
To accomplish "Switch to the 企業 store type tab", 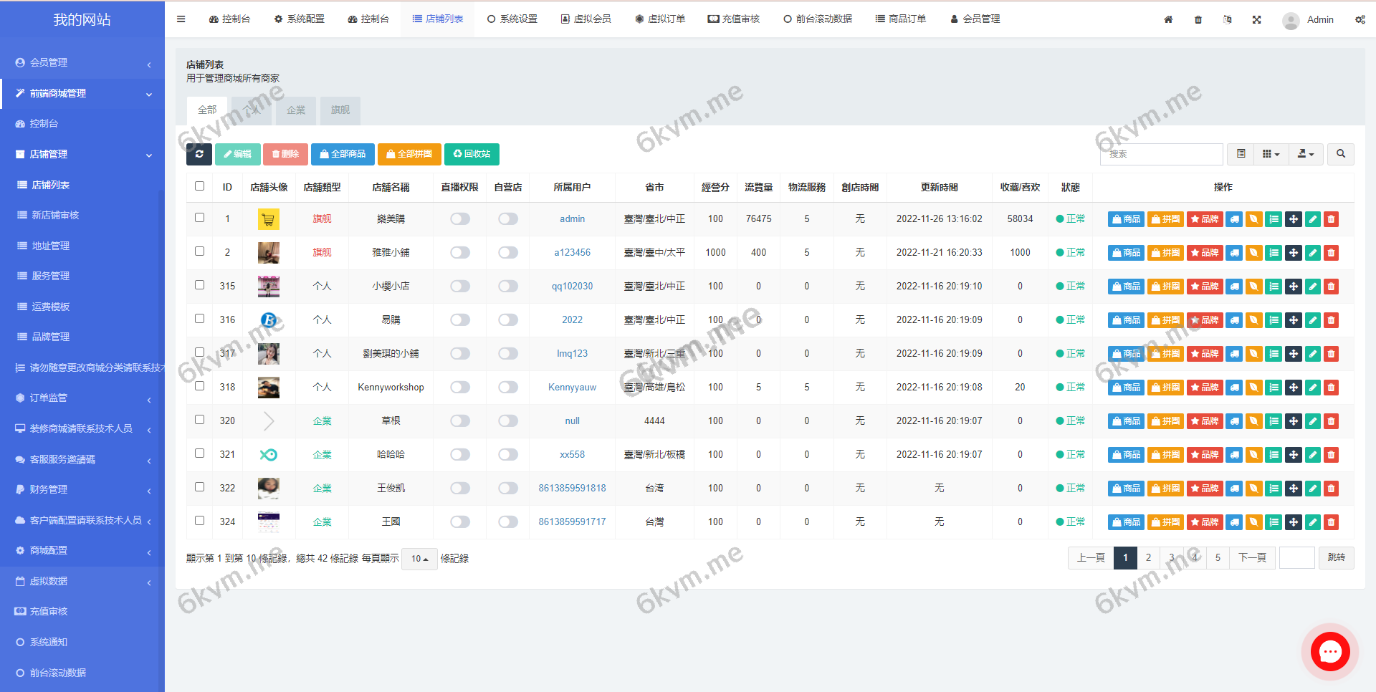I will pos(295,110).
